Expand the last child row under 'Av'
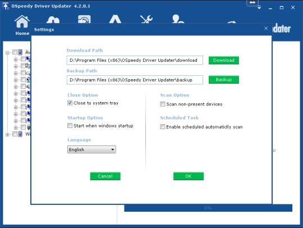The width and height of the screenshot is (303, 228). pos(16,127)
